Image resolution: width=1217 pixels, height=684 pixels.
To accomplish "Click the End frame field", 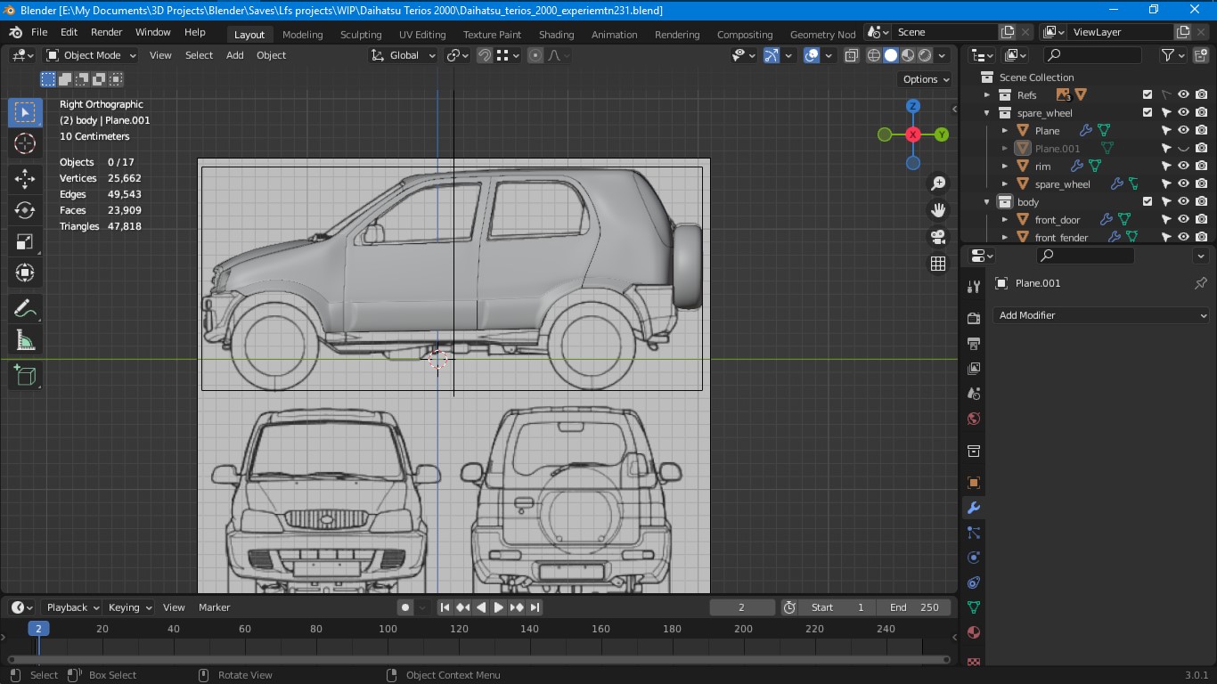I will tap(914, 607).
